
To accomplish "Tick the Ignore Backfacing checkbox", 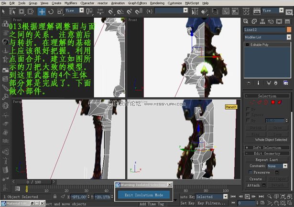I will [x=248, y=114].
